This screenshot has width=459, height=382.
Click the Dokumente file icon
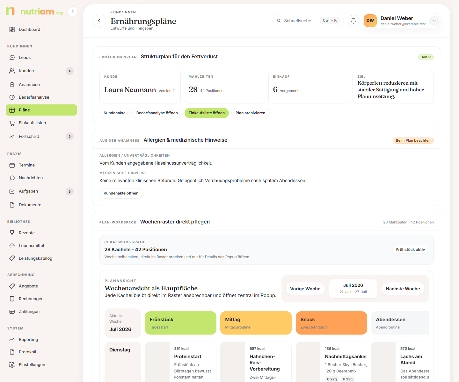pyautogui.click(x=12, y=205)
